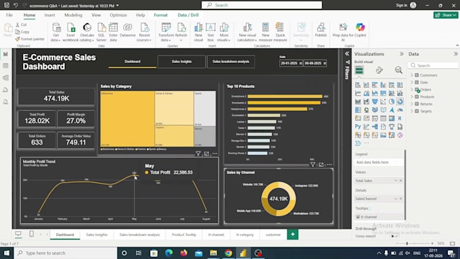The height and width of the screenshot is (259, 460).
Task: Expand the Date table
Action: pos(412,83)
